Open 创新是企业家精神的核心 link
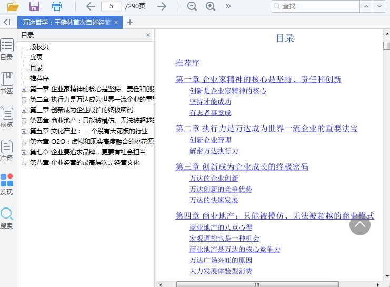Screen dimensions: 390x287 (227, 91)
